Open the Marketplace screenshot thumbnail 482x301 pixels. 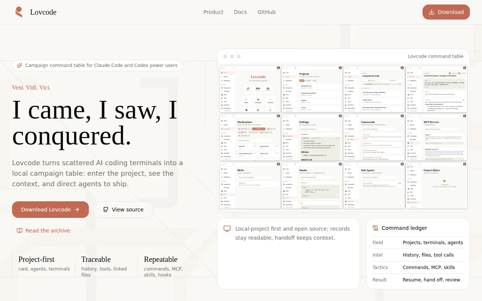tap(250, 137)
